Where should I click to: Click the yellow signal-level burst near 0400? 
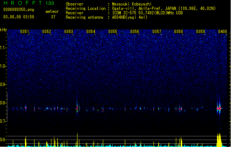[x=219, y=140]
